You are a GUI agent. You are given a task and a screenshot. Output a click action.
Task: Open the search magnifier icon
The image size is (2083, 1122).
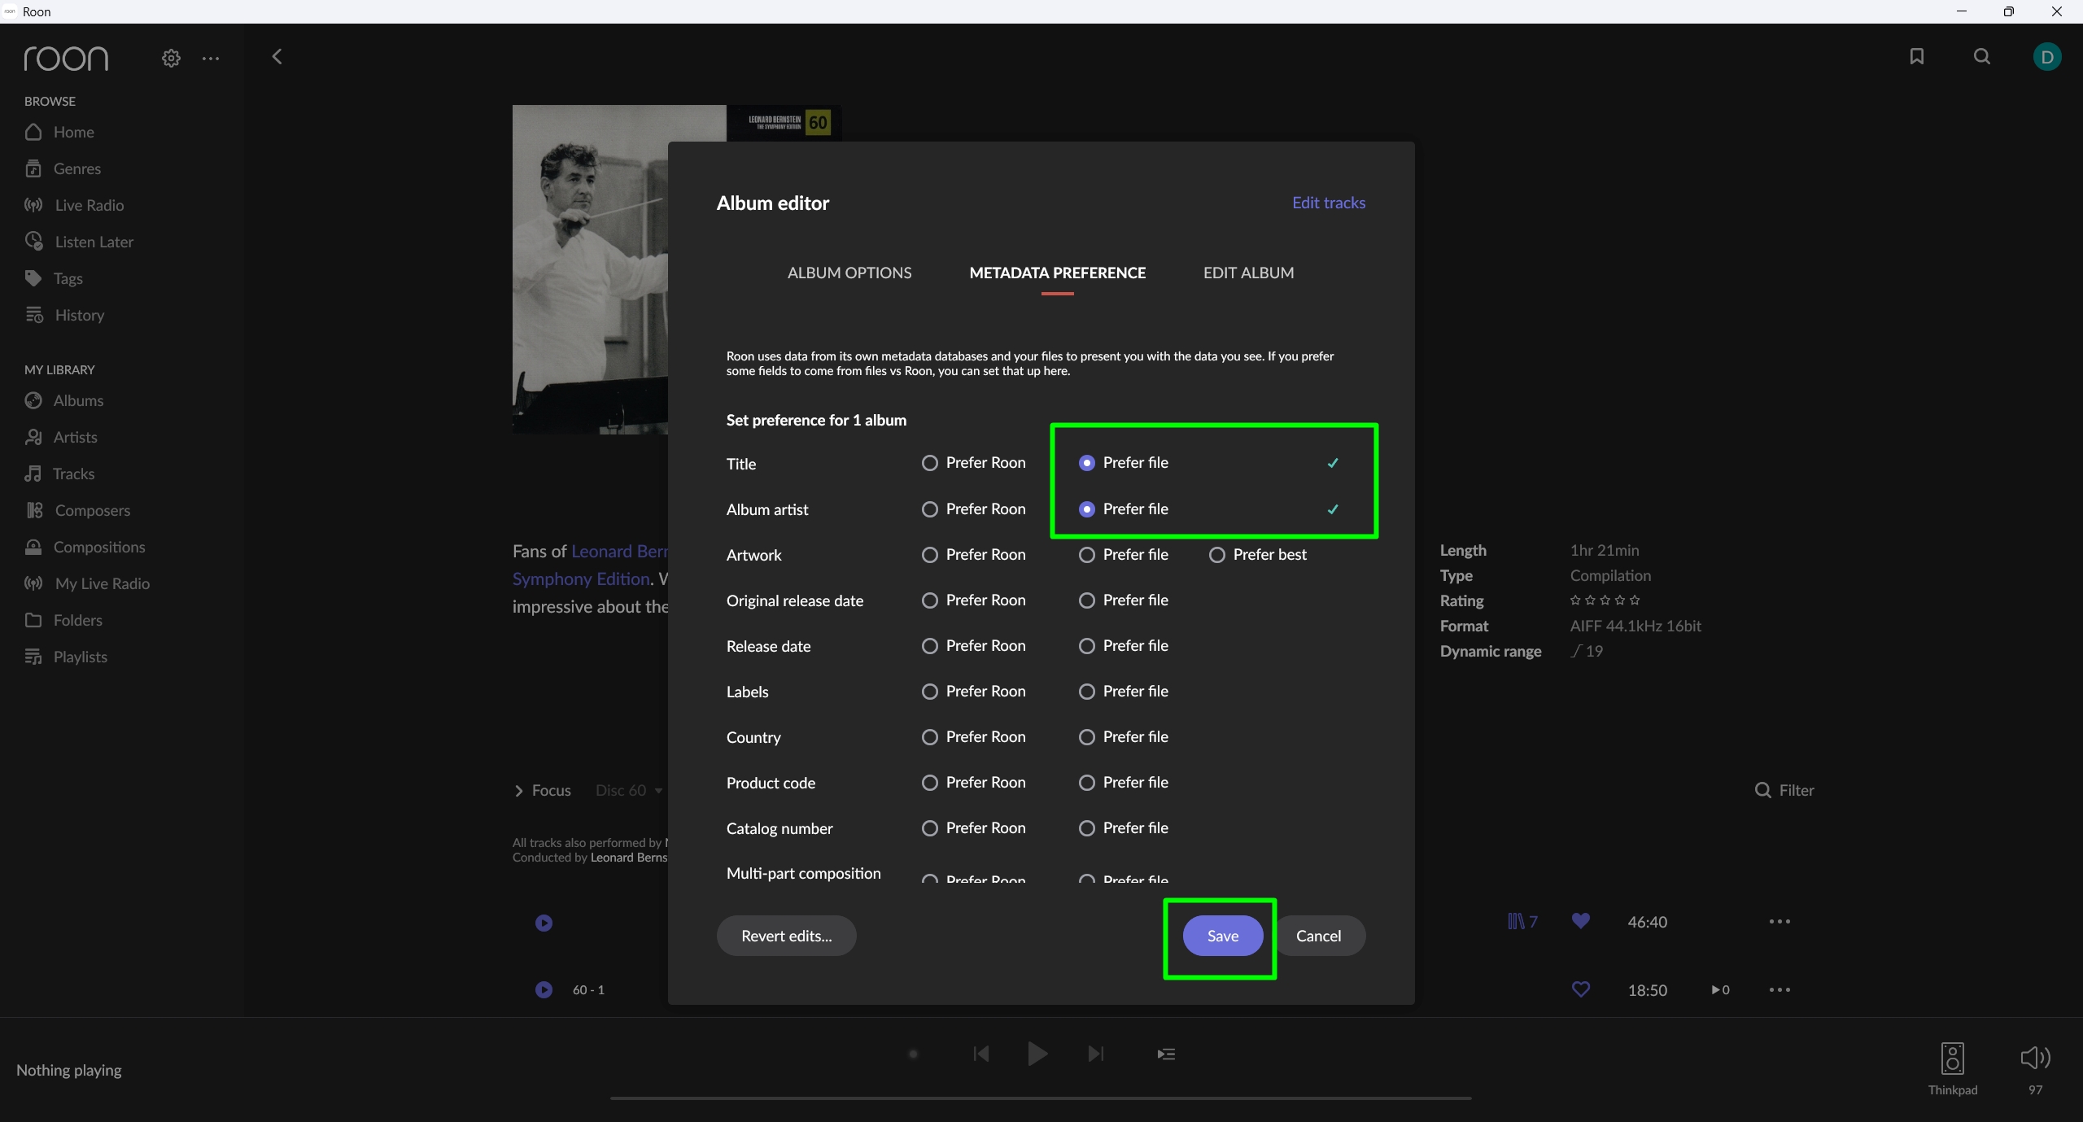click(1982, 56)
